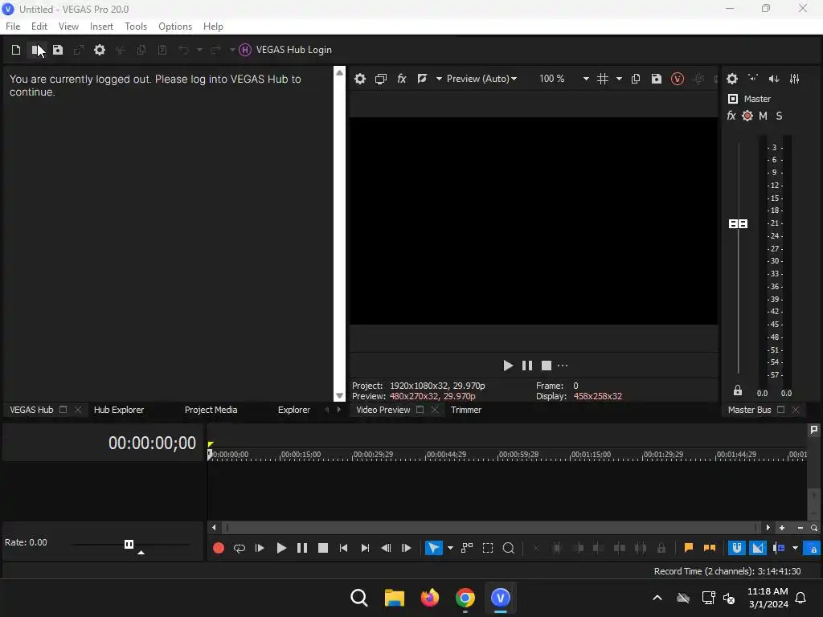The width and height of the screenshot is (823, 617).
Task: Create a new project with the New icon
Action: click(16, 50)
